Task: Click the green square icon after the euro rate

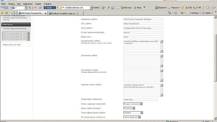Action: 208,7
